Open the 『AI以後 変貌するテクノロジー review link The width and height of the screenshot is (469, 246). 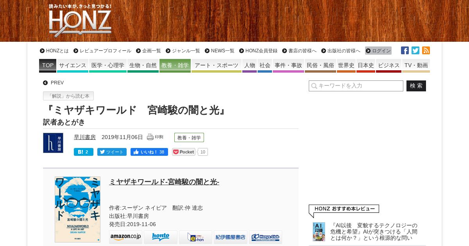374,232
